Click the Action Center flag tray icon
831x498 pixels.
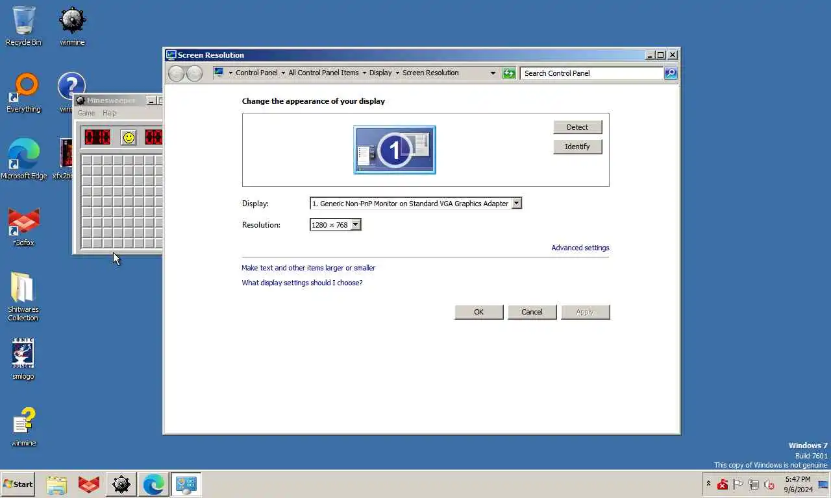tap(738, 484)
